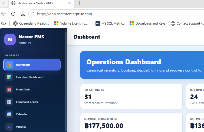
Task: Click the Occupied value 24
Action: [x=194, y=97]
